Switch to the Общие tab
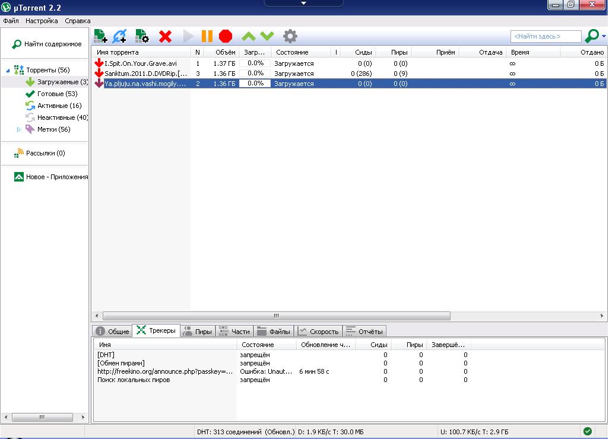609x439 pixels. [x=112, y=331]
